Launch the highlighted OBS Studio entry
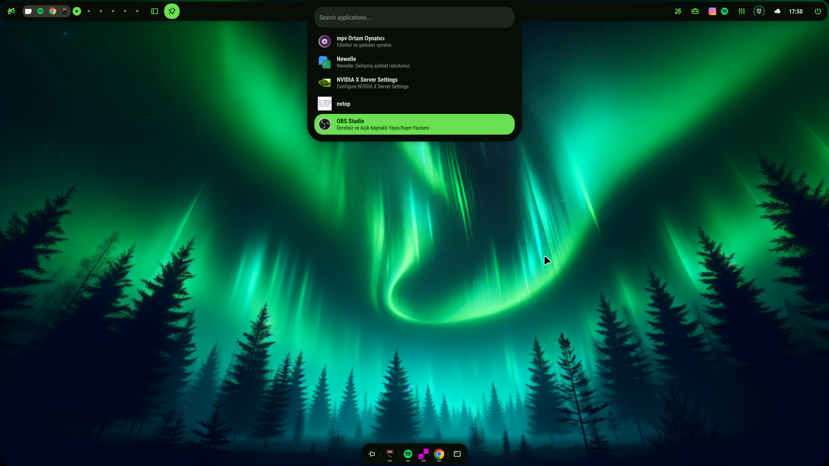The image size is (829, 466). 414,124
